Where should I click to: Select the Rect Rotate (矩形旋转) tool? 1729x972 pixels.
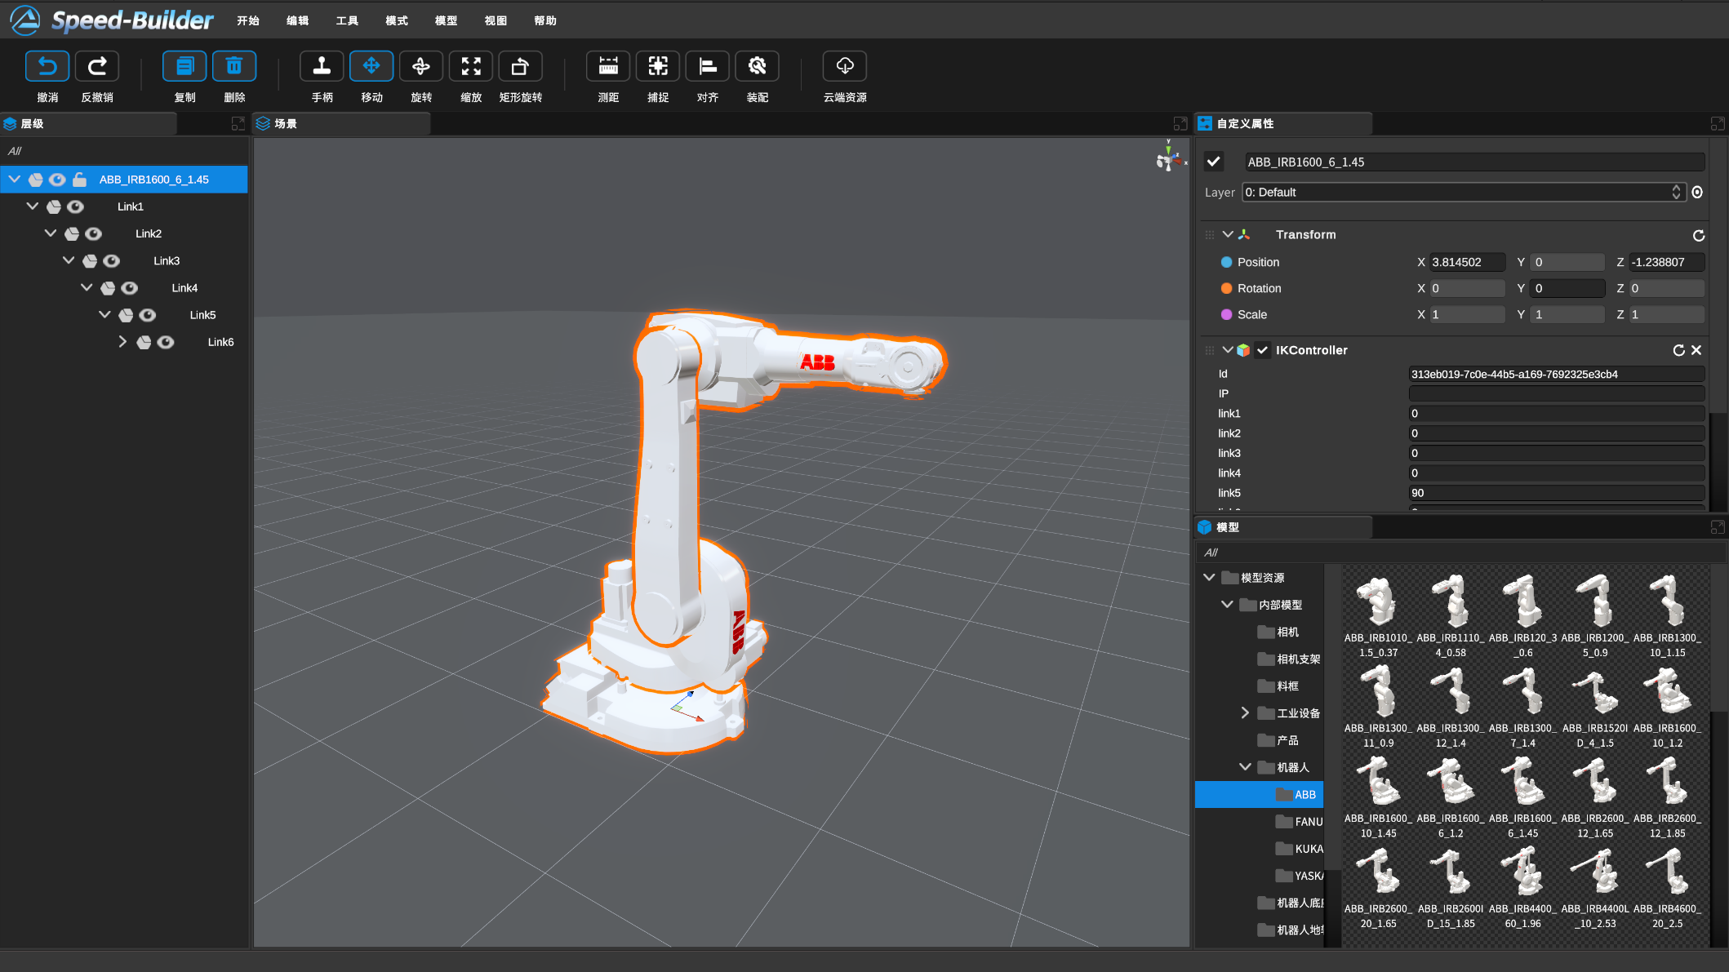click(521, 66)
